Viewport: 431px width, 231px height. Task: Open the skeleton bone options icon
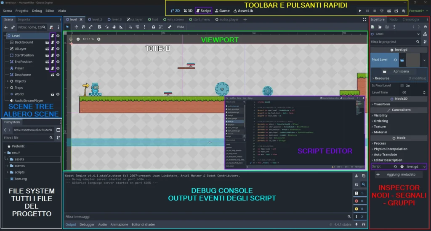[170, 27]
